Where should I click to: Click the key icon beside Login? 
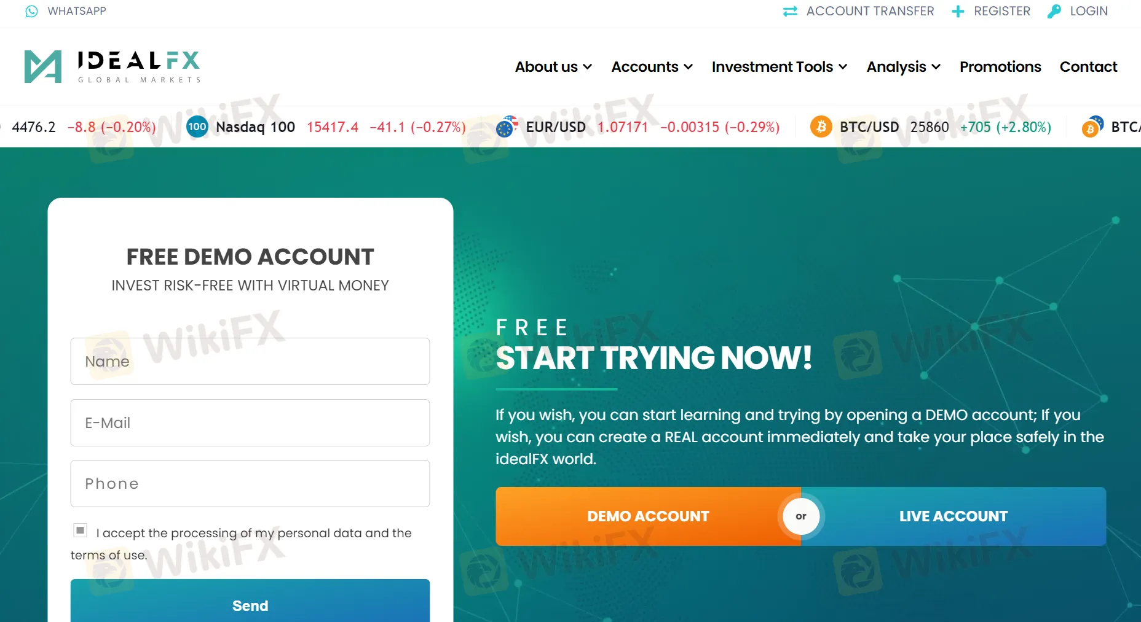point(1054,11)
